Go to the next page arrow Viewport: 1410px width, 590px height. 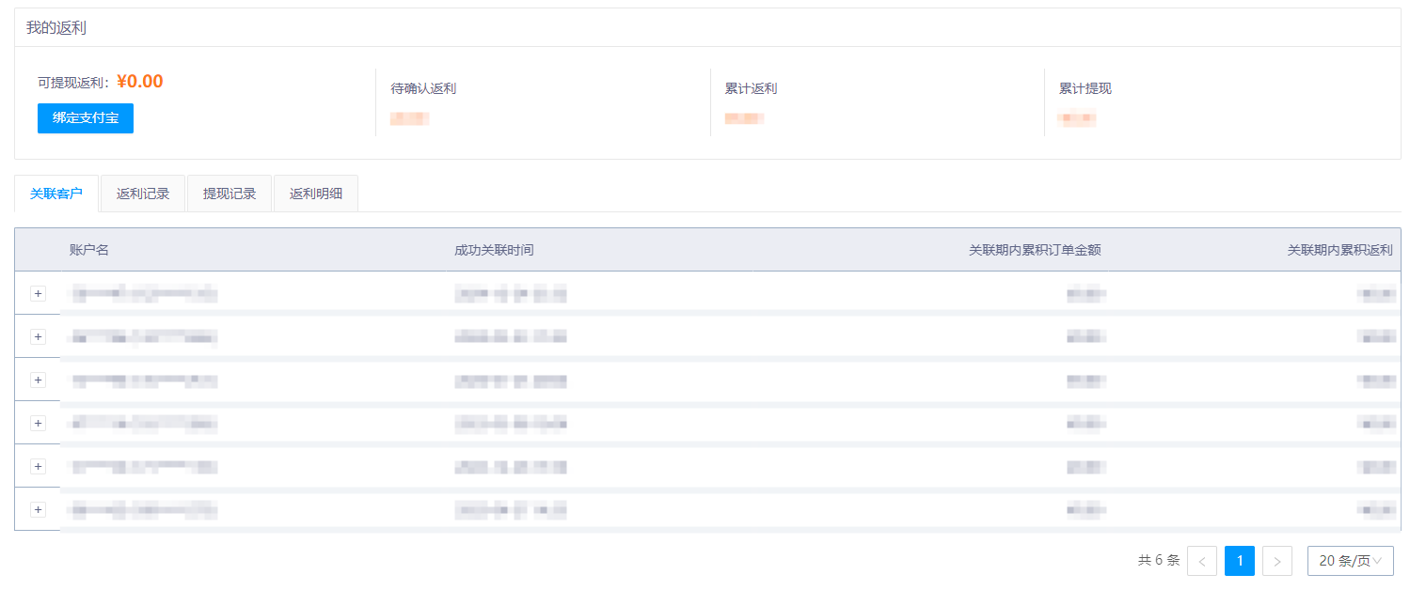pyautogui.click(x=1276, y=561)
